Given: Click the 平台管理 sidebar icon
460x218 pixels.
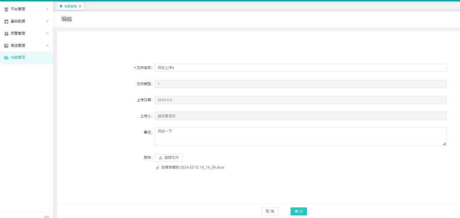Looking at the screenshot, I should click(x=6, y=9).
